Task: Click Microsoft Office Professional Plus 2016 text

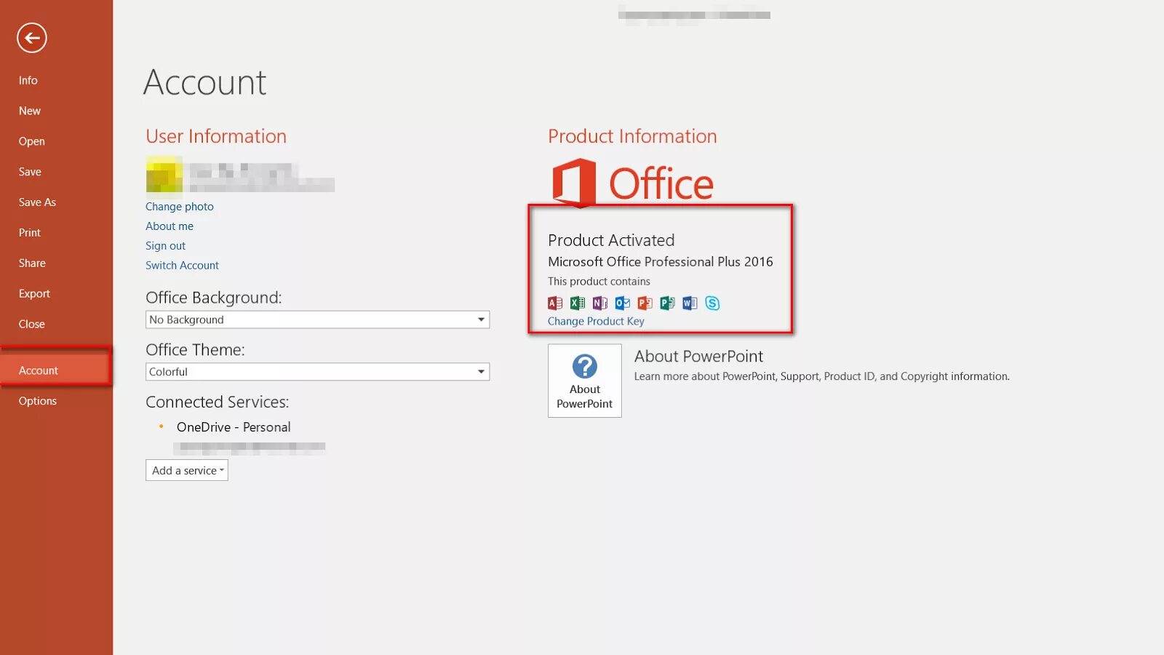Action: pyautogui.click(x=661, y=261)
